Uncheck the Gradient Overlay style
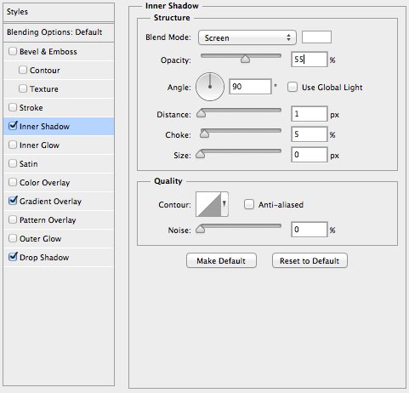The image size is (409, 393). [x=13, y=201]
